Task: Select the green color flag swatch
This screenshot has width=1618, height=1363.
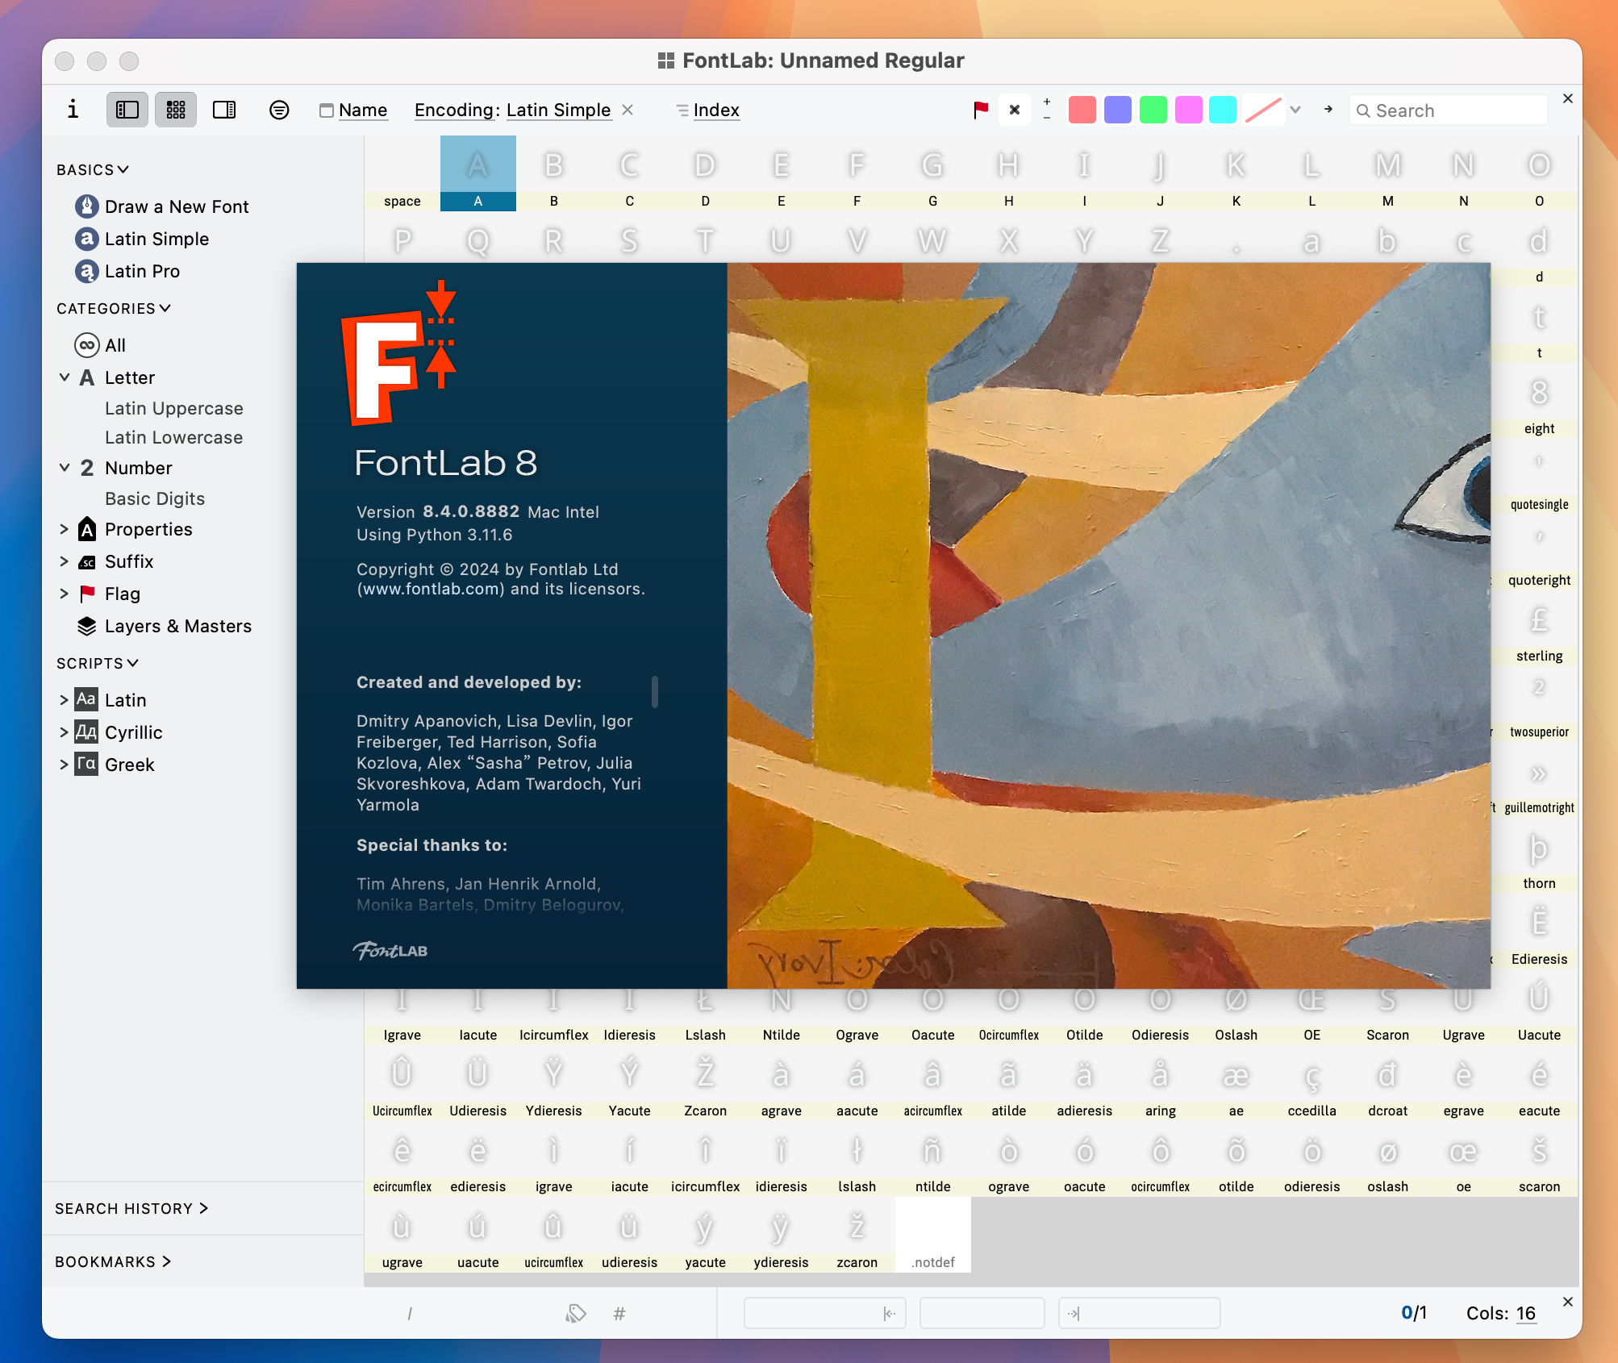Action: click(x=1153, y=110)
